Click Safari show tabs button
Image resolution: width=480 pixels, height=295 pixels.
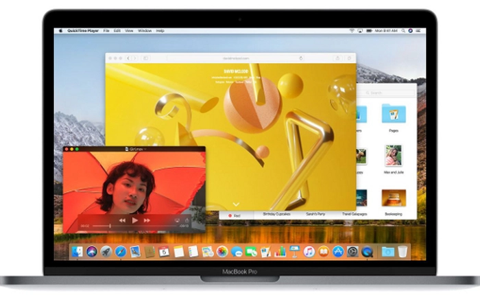tap(349, 58)
